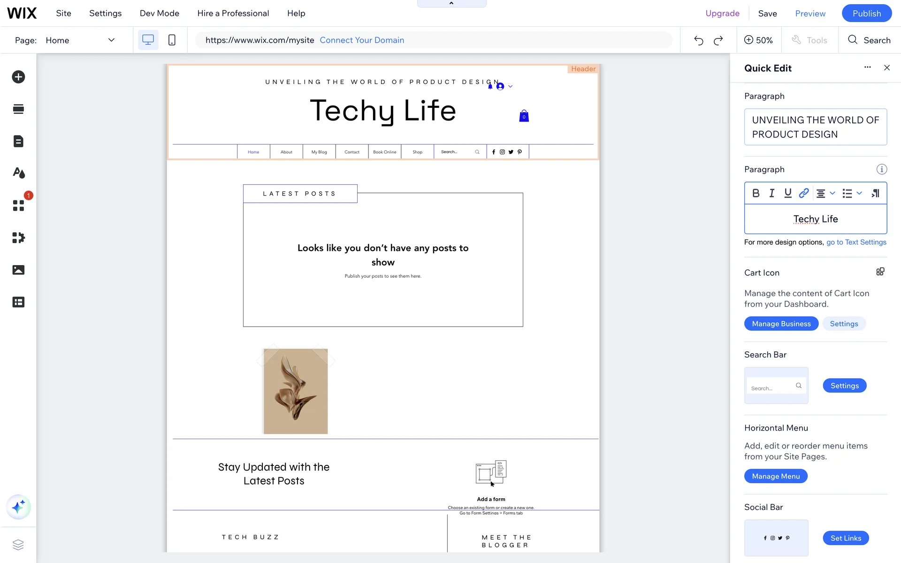The image size is (901, 563).
Task: Open the Dev Mode menu
Action: pos(159,13)
